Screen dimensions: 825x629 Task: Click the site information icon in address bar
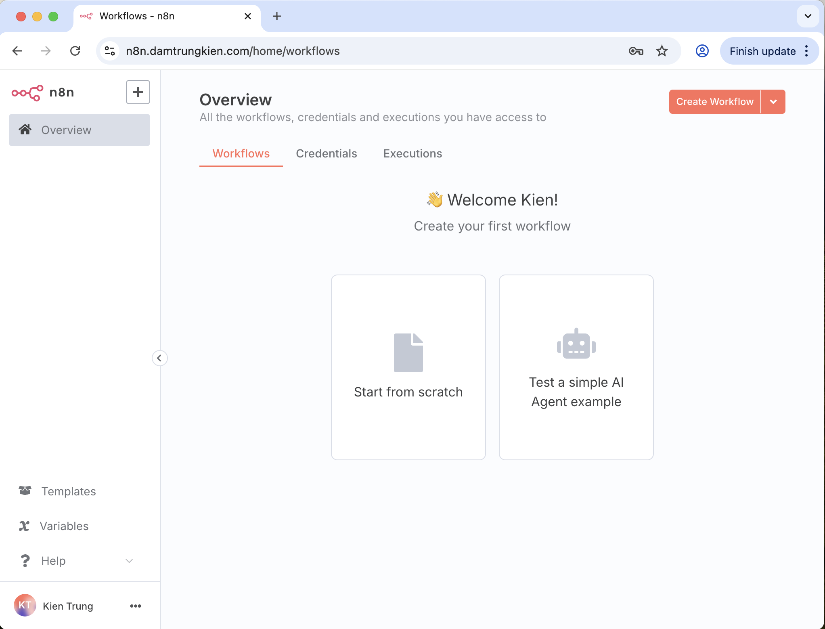click(110, 51)
